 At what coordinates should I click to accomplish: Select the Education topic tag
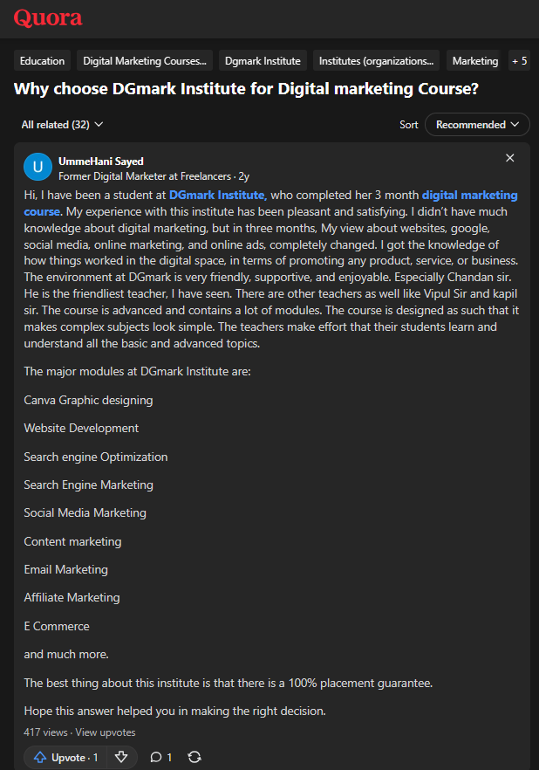pyautogui.click(x=42, y=61)
